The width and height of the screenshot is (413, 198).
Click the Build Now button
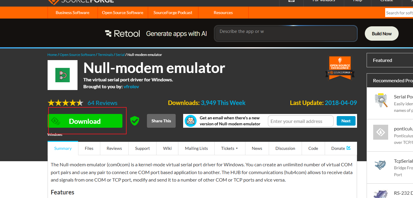click(x=382, y=33)
